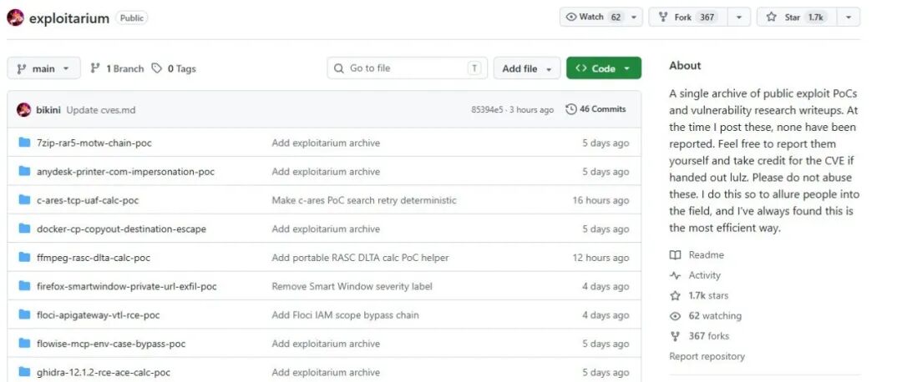Click the tag icon beside 0 Tags
The width and height of the screenshot is (902, 382).
pyautogui.click(x=156, y=68)
